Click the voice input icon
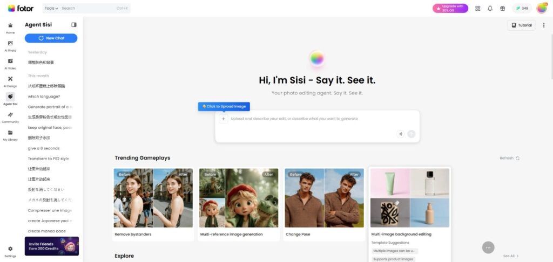Image resolution: width=553 pixels, height=262 pixels. pos(400,134)
